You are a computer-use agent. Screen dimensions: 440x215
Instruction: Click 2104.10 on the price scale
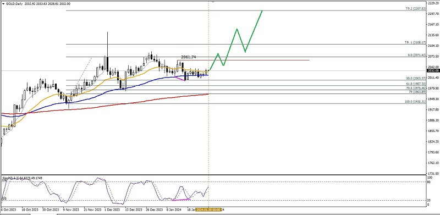[x=433, y=46]
